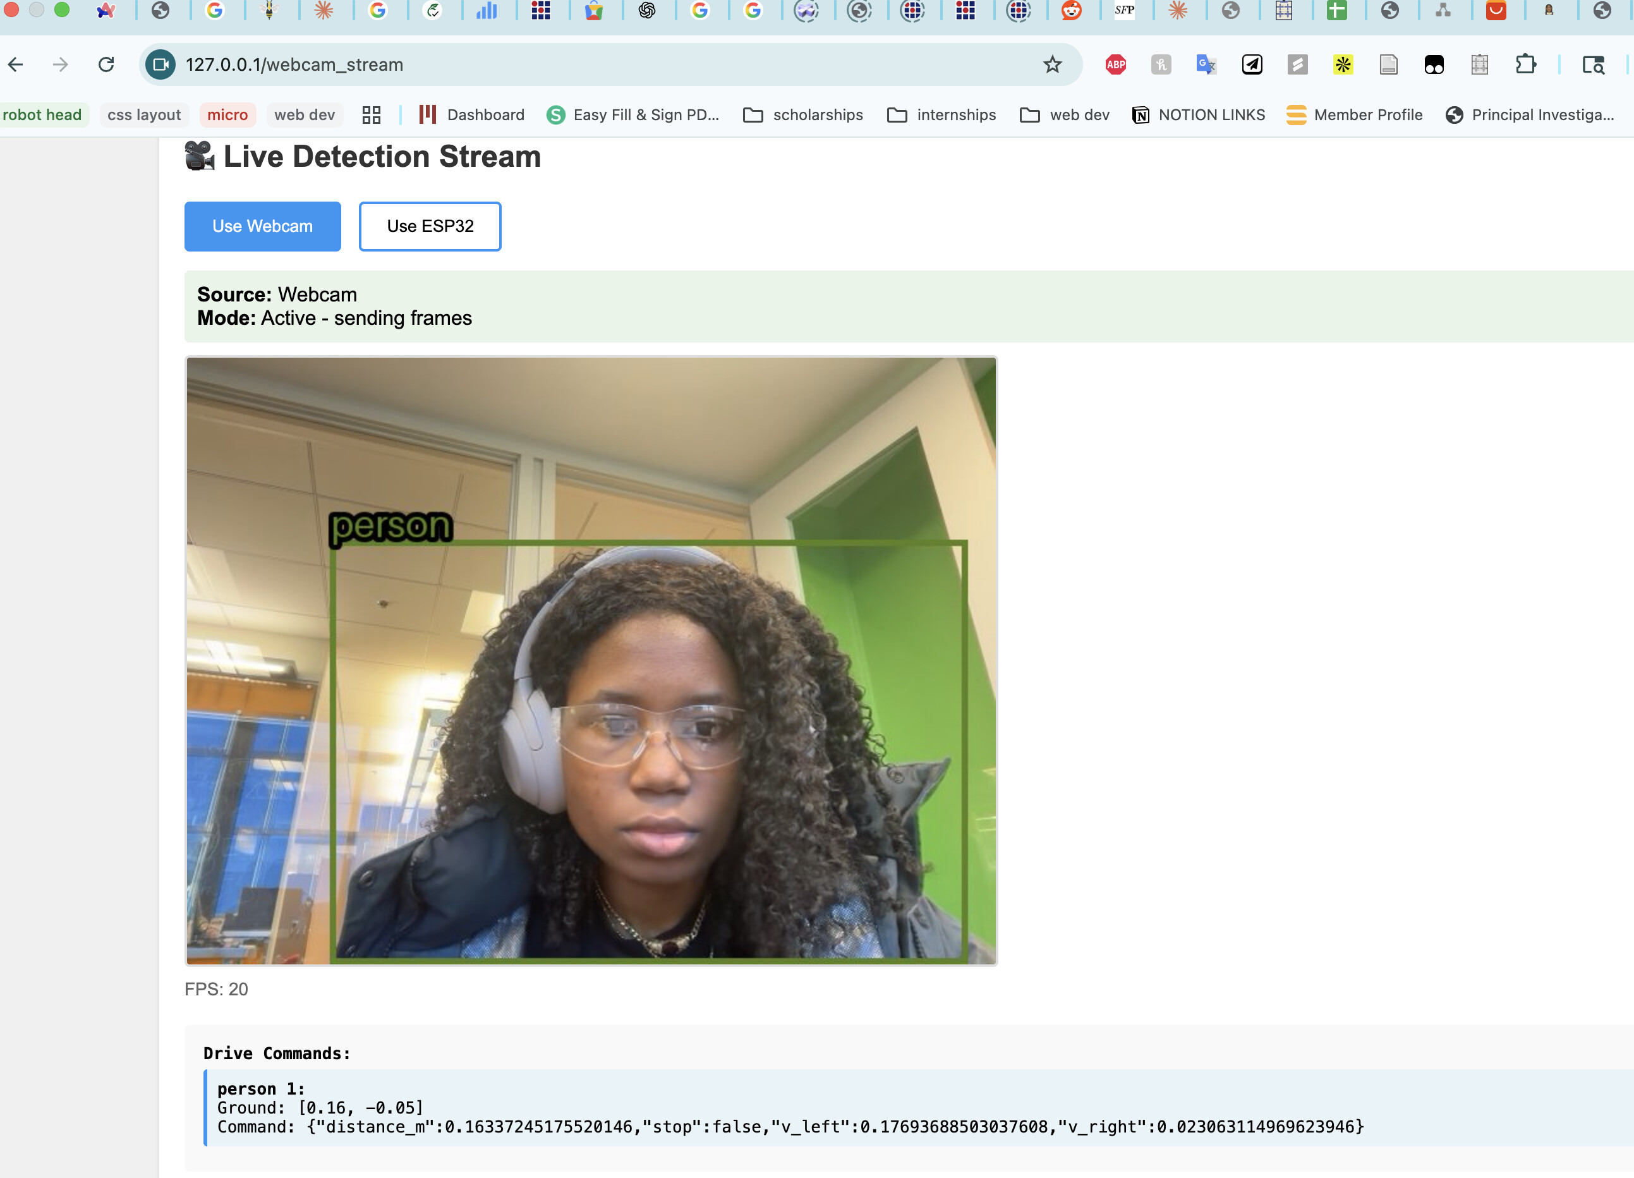Reload the webcam stream page
The width and height of the screenshot is (1634, 1178).
pyautogui.click(x=106, y=65)
